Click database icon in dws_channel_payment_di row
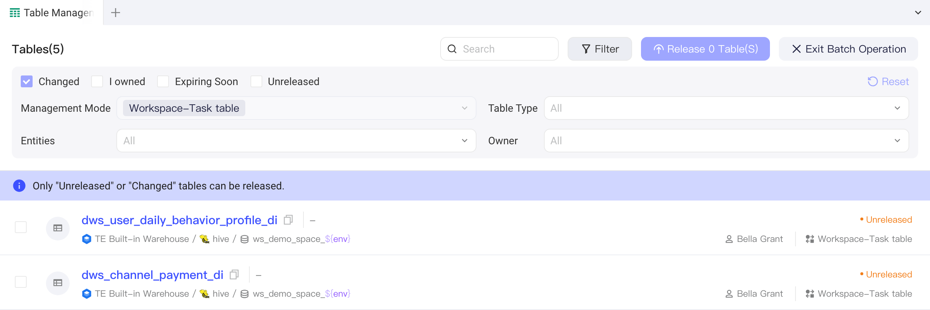This screenshot has width=930, height=310. [x=245, y=294]
